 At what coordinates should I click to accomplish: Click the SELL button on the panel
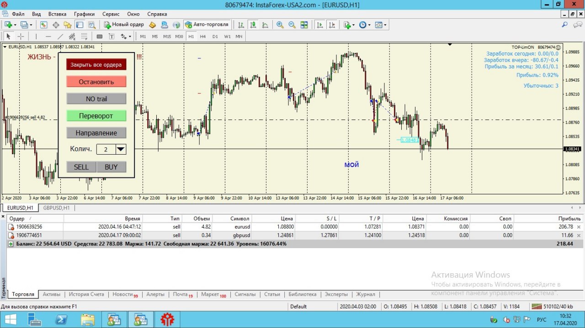tap(81, 167)
